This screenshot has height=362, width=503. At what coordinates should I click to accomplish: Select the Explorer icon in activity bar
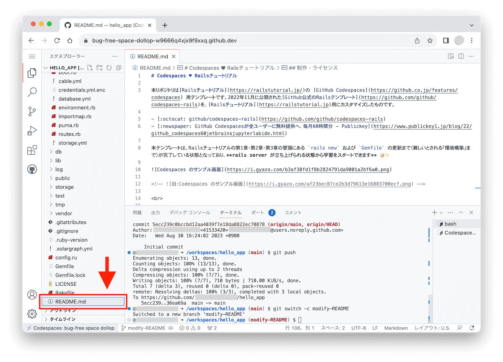tap(32, 73)
